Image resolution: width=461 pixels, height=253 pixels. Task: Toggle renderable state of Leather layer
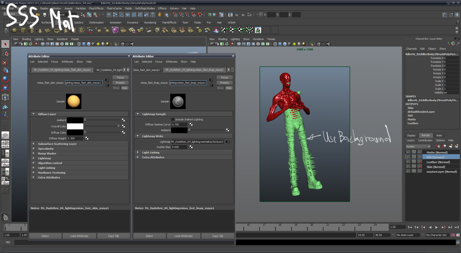[408, 162]
